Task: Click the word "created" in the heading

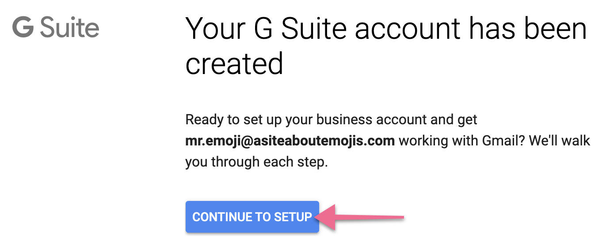Action: pos(234,63)
